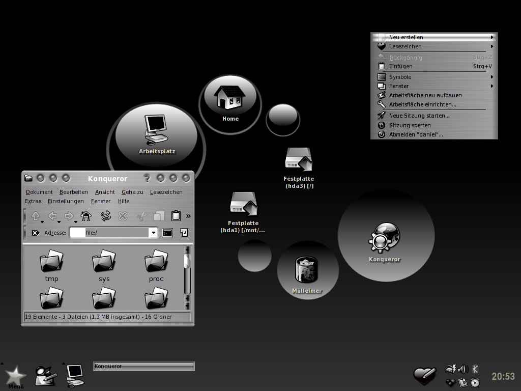Select Arbeitsfläche neu aufbauen
Screen dimensions: 521x391
click(x=434, y=95)
